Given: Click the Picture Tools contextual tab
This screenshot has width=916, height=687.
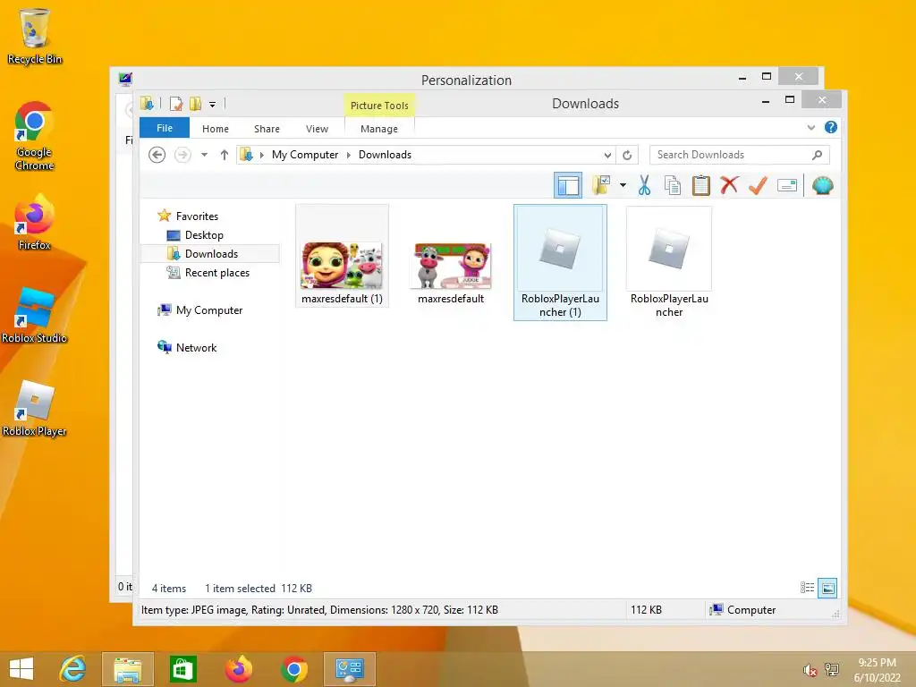Looking at the screenshot, I should [379, 106].
